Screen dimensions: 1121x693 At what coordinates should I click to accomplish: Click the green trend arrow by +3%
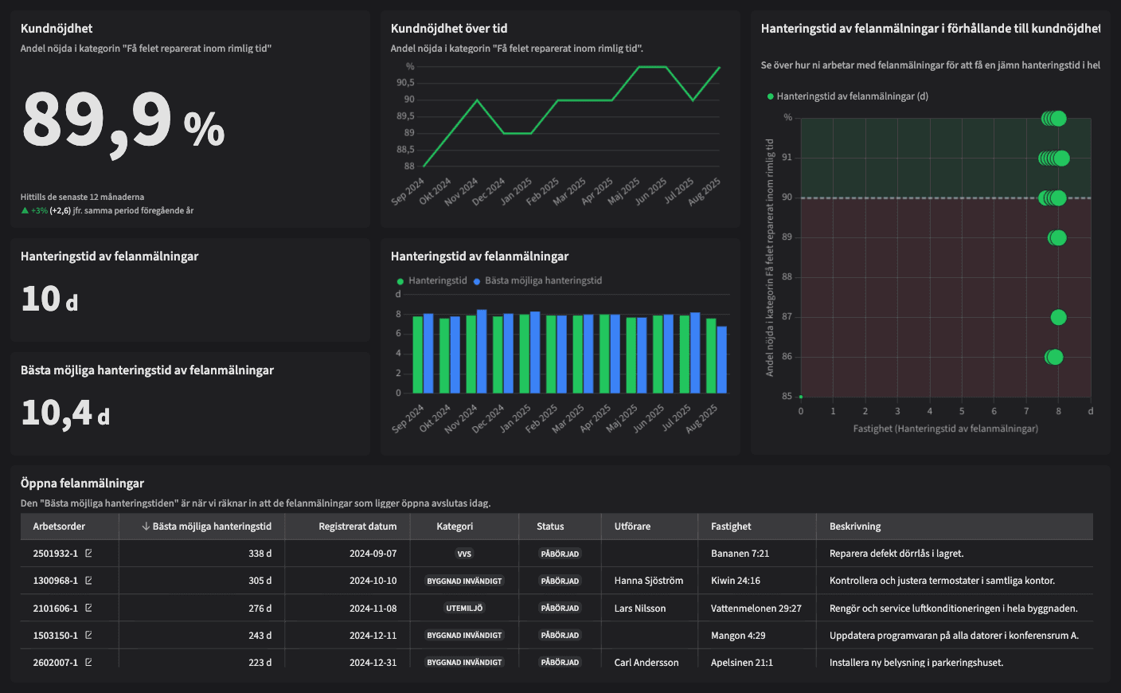25,211
